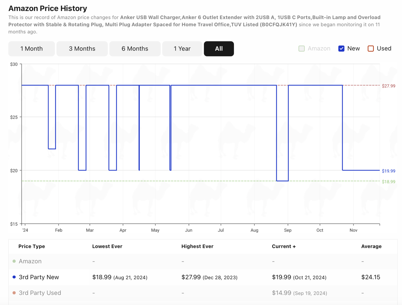This screenshot has height=305, width=402.
Task: Click the blue 3rd Party New dot
Action: [x=14, y=277]
